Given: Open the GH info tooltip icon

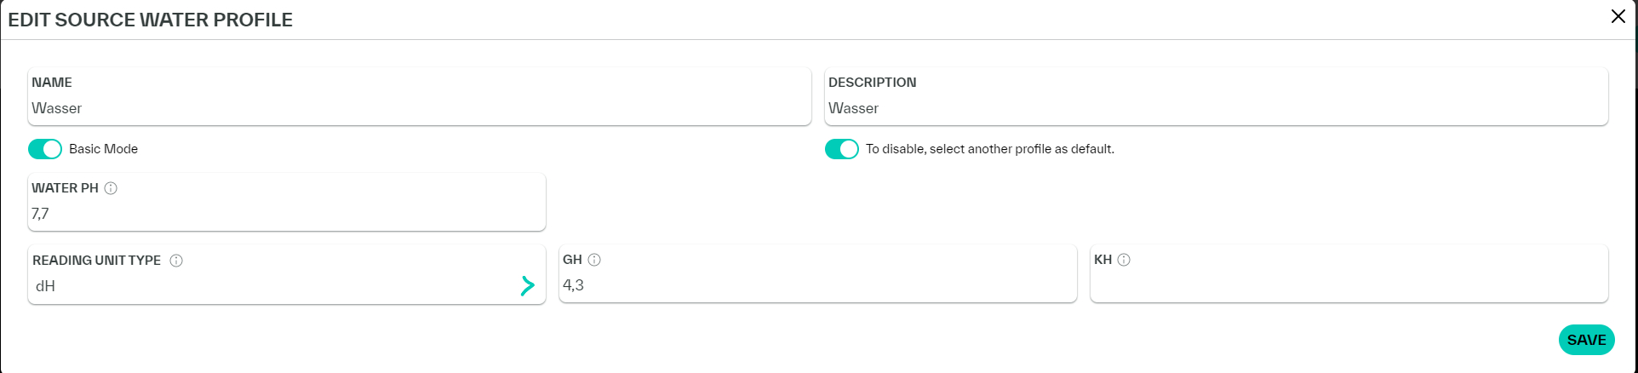Looking at the screenshot, I should click(594, 260).
